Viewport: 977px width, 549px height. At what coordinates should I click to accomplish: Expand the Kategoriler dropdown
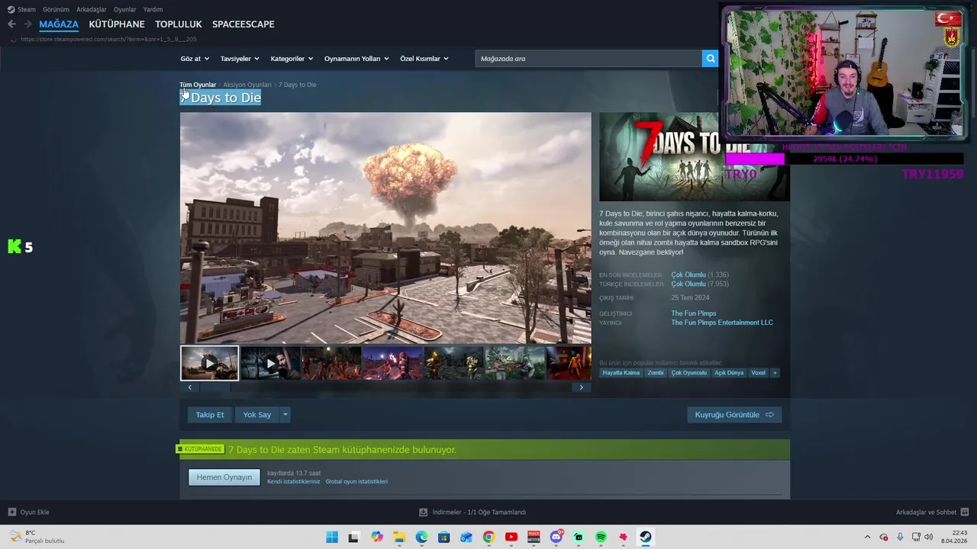292,59
